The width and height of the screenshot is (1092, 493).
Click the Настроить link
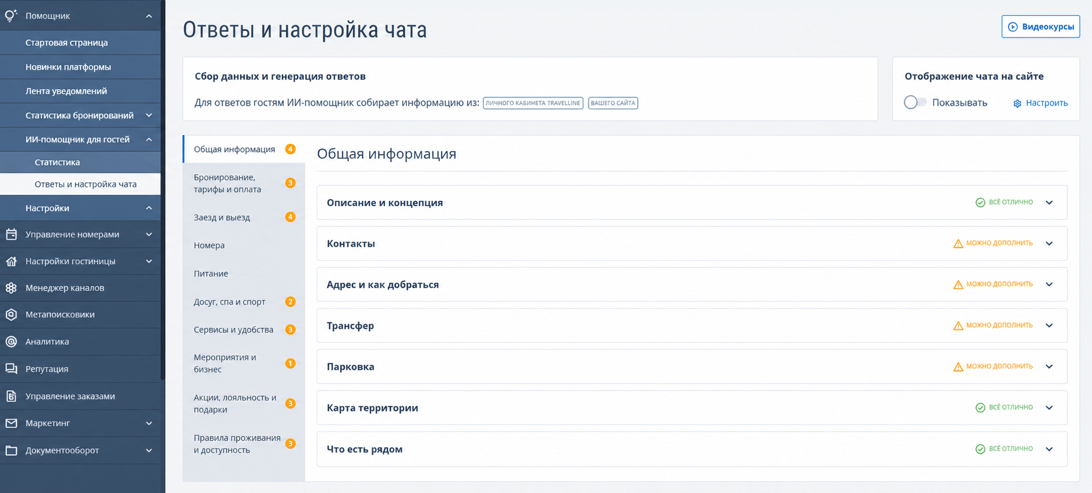pyautogui.click(x=1047, y=103)
